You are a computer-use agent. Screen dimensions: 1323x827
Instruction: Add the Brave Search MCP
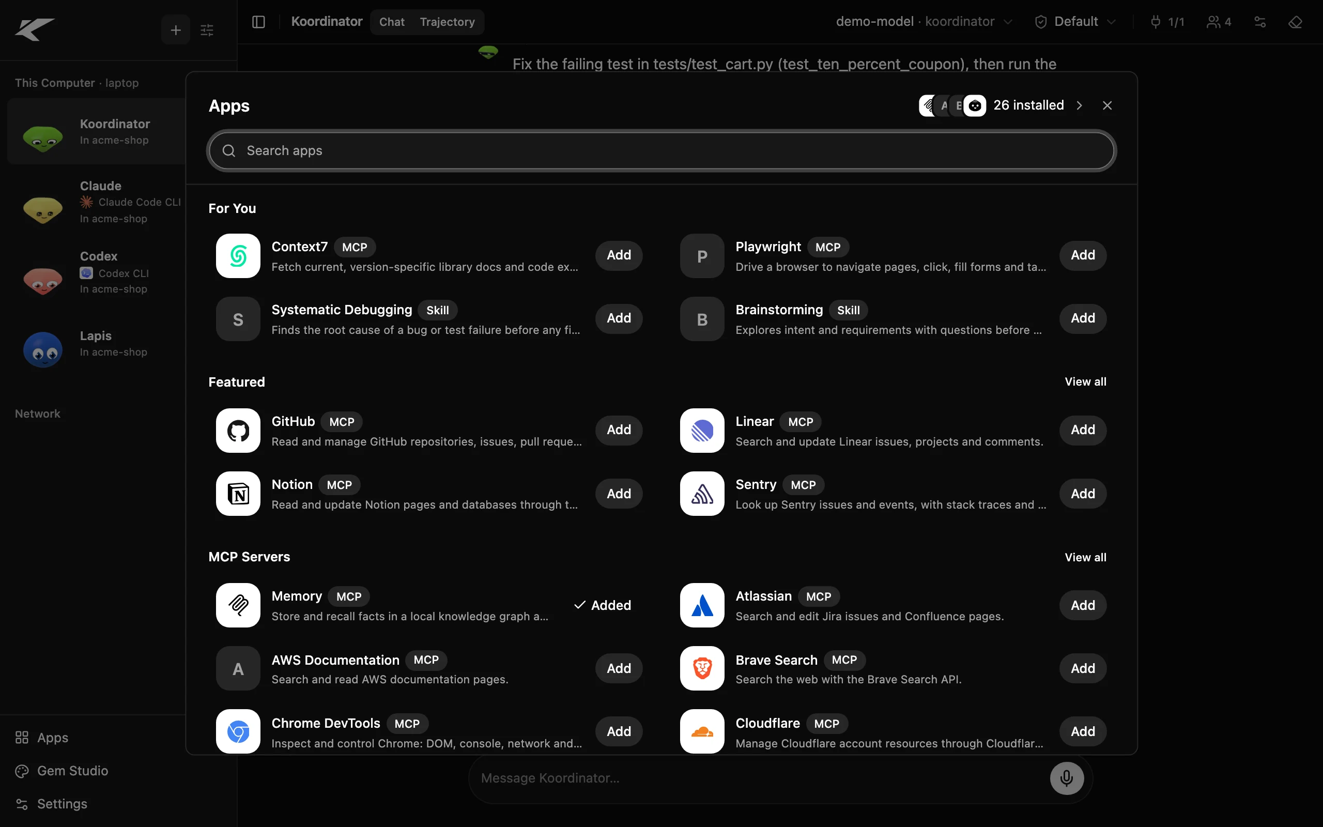point(1083,668)
